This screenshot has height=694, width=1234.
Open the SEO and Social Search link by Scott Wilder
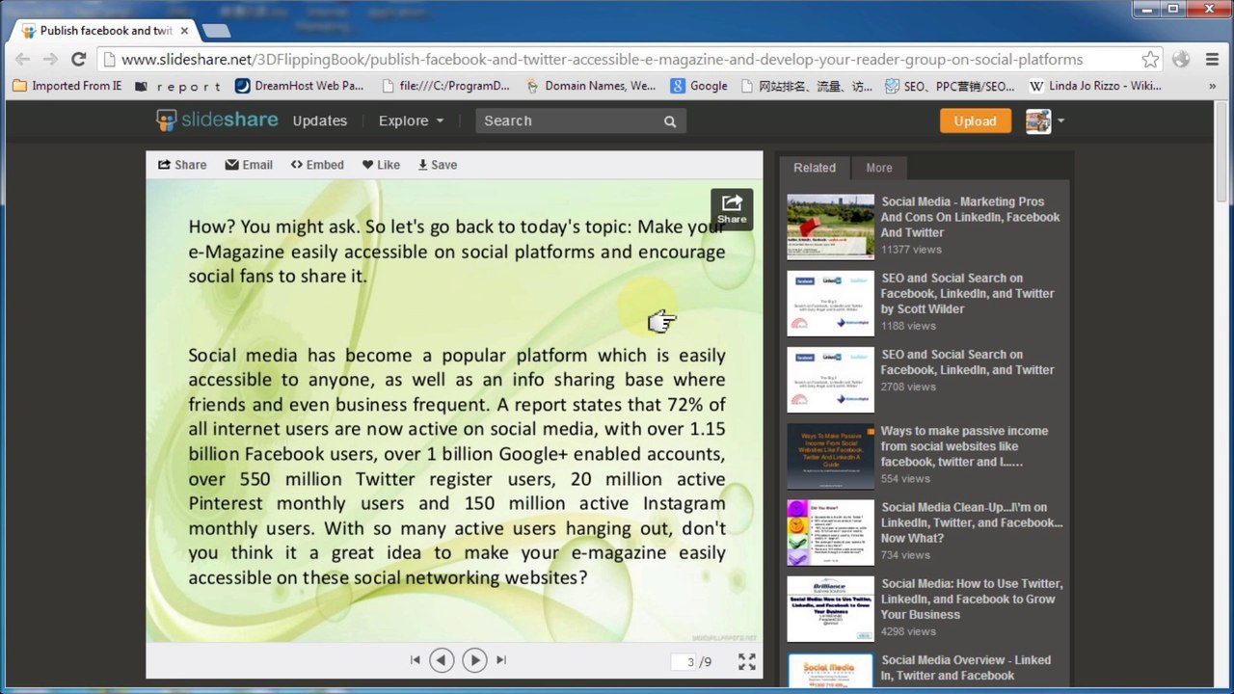pos(968,293)
